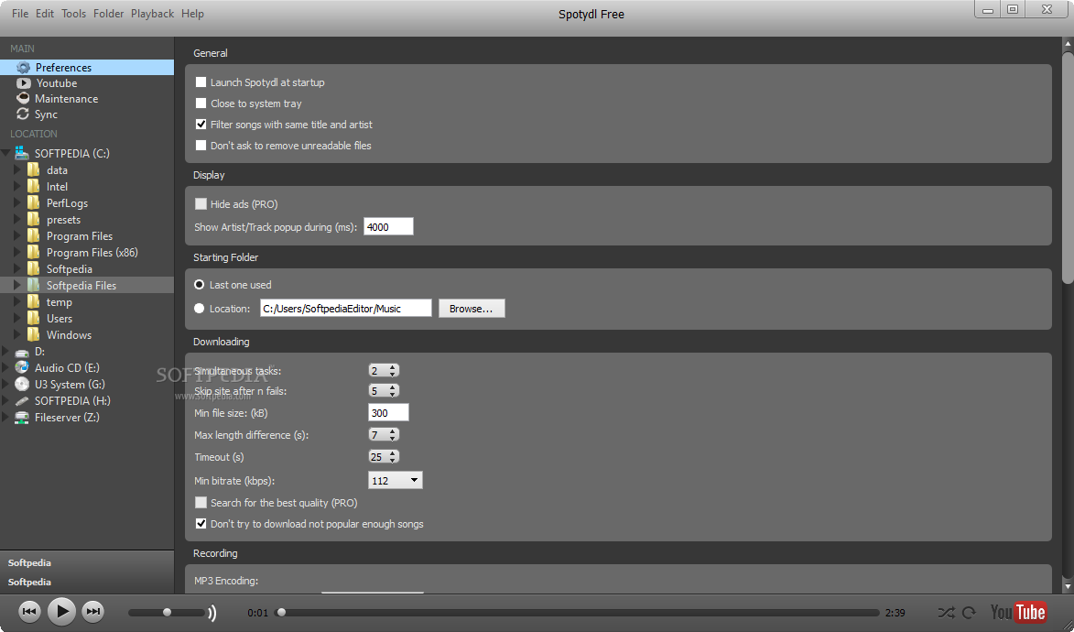Expand the Program Files folder node
This screenshot has height=632, width=1074.
17,235
